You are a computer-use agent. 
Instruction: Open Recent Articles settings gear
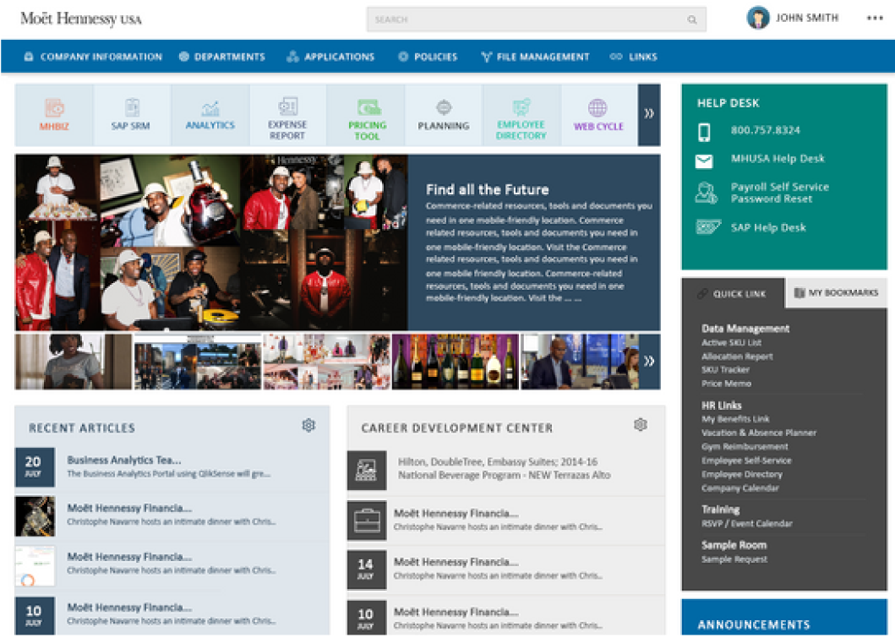tap(308, 425)
